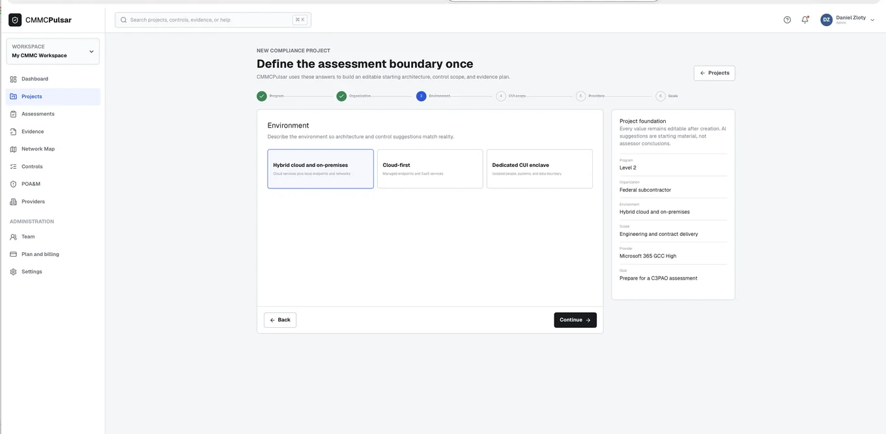Open Dashboard in the sidebar
The image size is (886, 434).
pos(53,79)
